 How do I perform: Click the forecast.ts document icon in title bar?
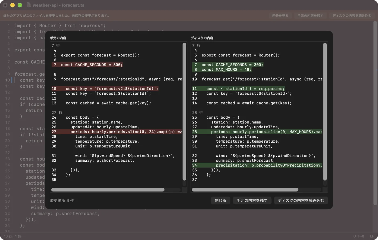[x=29, y=5]
